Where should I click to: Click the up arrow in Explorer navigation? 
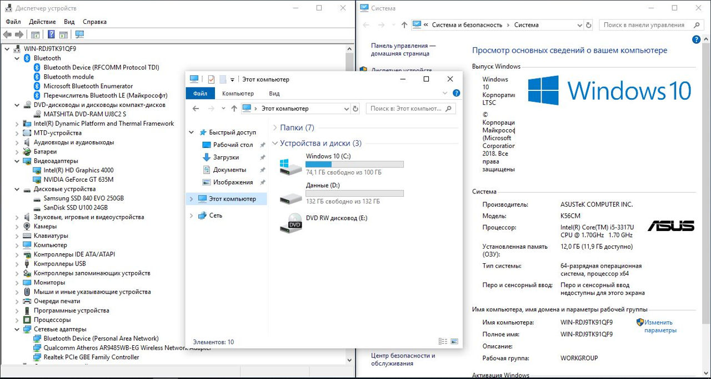[234, 109]
